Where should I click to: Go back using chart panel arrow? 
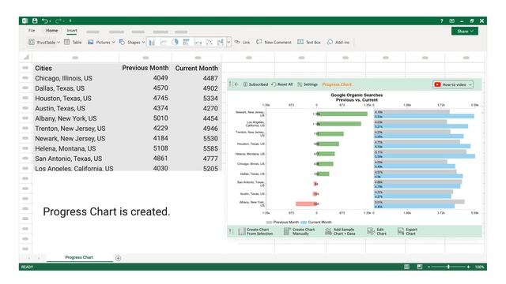click(236, 84)
